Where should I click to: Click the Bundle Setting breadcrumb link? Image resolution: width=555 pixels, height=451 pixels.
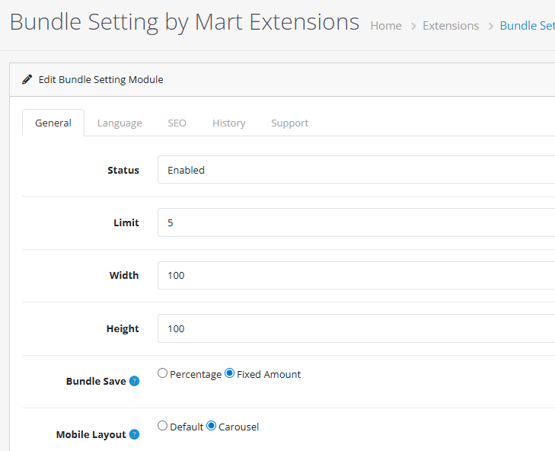click(527, 26)
